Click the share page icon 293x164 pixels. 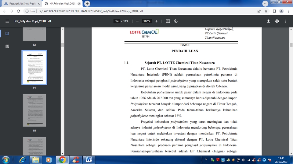tap(259, 11)
